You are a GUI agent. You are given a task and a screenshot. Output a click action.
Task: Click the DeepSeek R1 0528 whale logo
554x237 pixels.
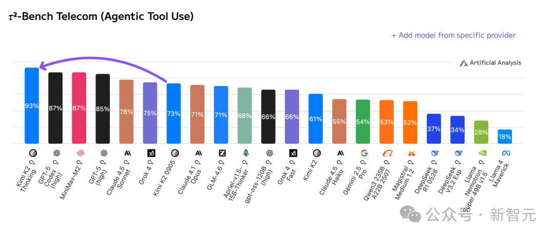(435, 153)
